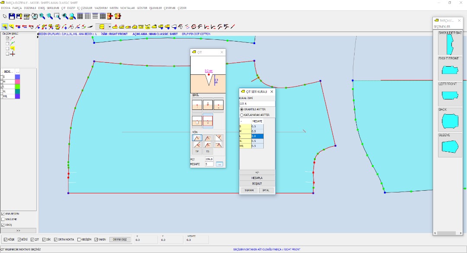
Task: Click the save (floppy disk) toolbar icon
Action: (12, 16)
